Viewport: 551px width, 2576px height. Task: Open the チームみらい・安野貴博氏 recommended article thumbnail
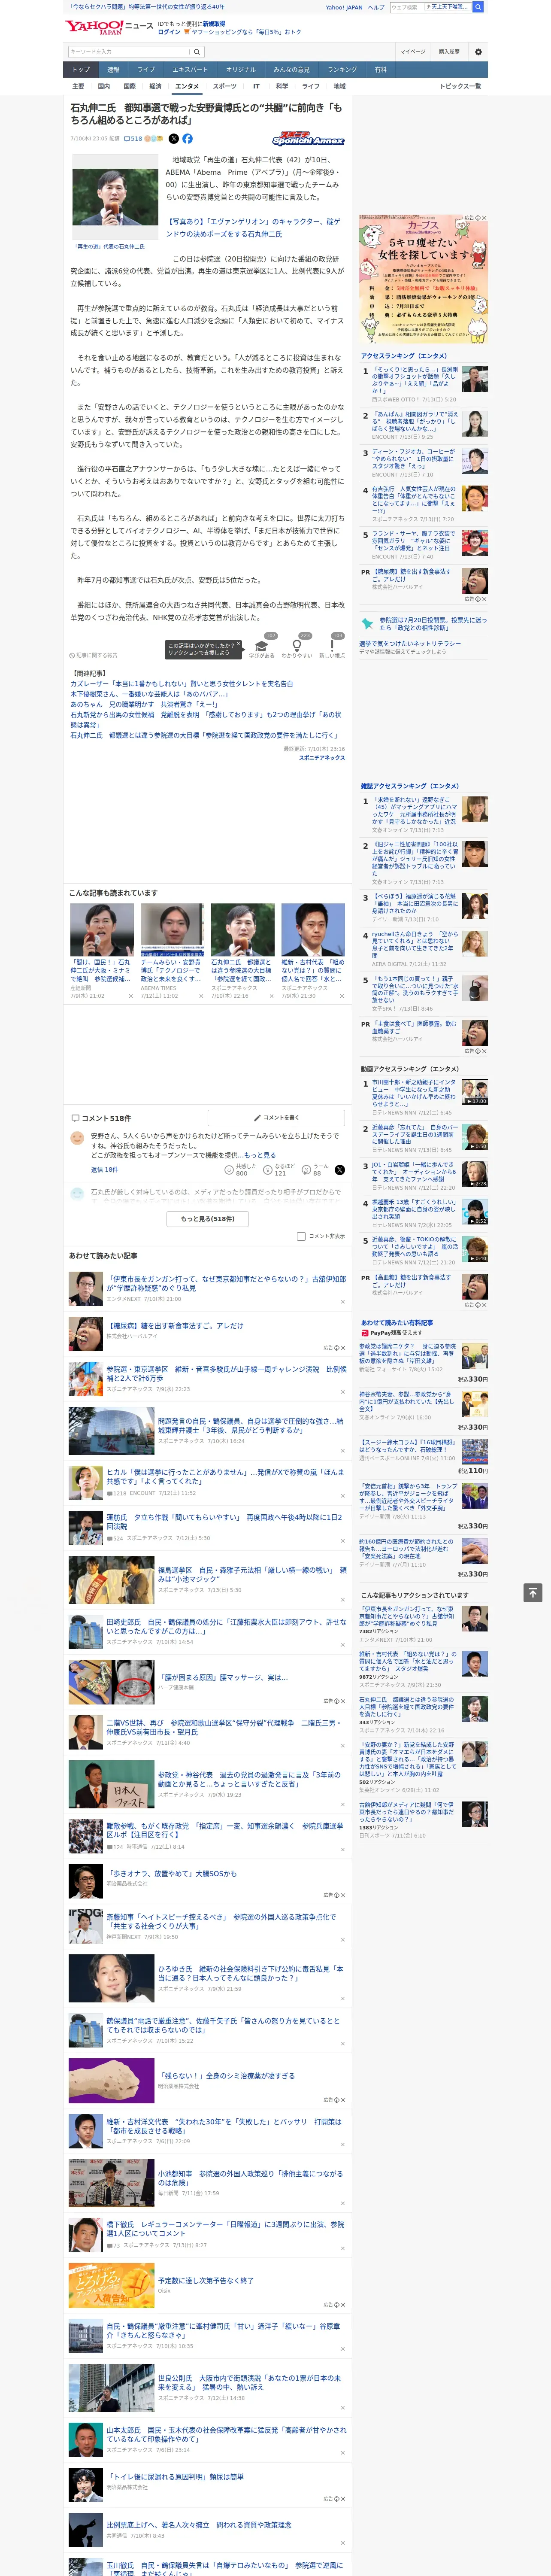172,930
